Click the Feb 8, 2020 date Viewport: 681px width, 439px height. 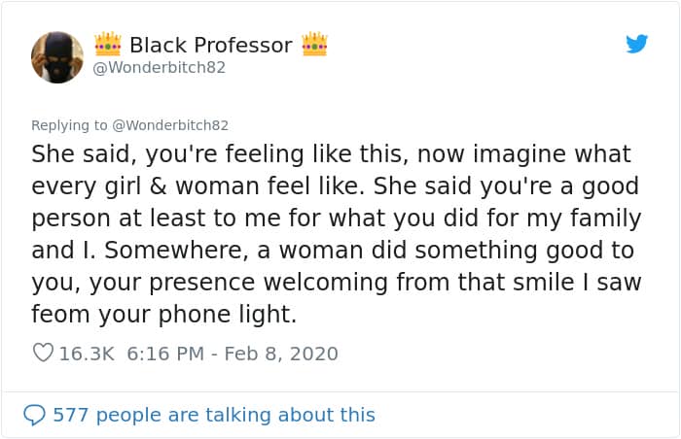283,354
